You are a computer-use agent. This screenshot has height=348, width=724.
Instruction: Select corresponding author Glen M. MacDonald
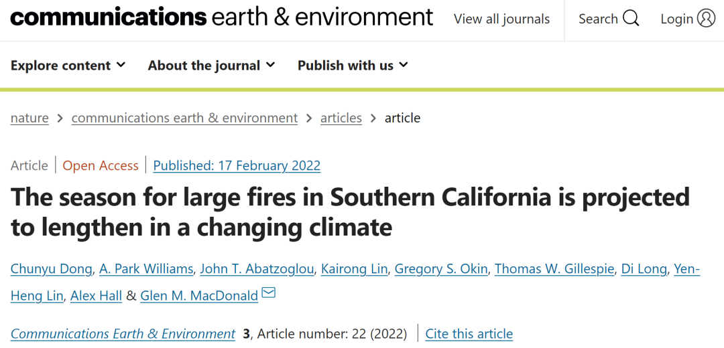(x=199, y=296)
